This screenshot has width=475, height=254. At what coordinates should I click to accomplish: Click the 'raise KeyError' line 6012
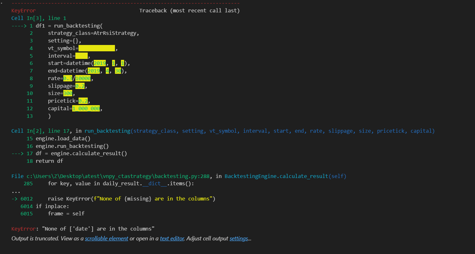132,199
